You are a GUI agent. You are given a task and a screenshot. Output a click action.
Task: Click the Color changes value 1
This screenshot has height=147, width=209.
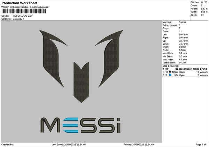180,25
